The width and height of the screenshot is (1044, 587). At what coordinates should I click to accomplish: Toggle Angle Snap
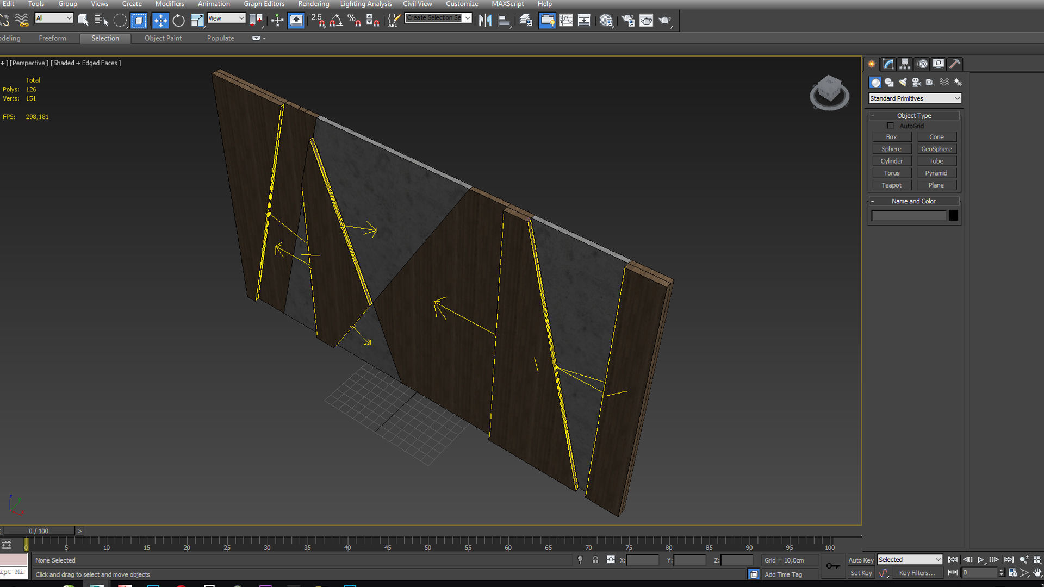point(336,21)
